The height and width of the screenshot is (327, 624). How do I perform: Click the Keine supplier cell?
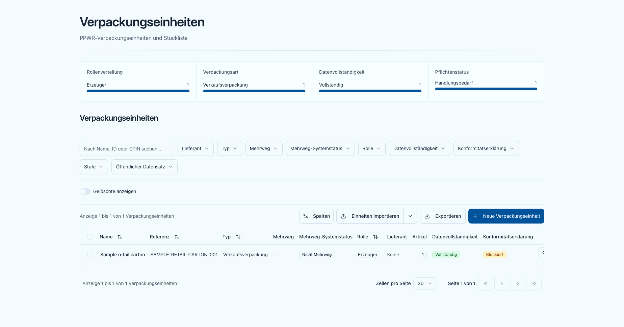coord(393,255)
